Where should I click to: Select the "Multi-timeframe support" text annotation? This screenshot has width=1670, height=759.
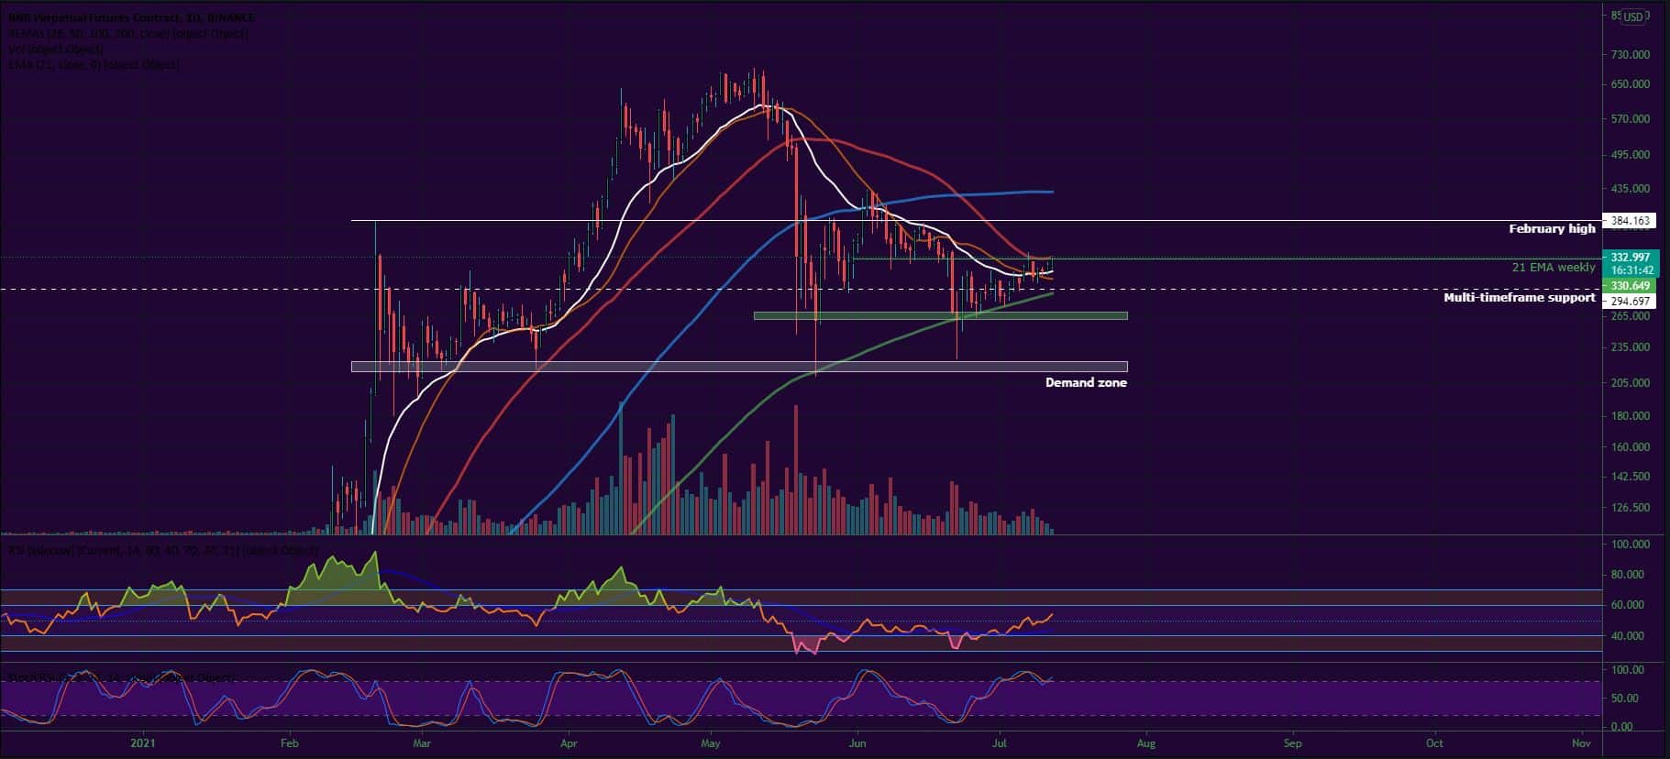tap(1520, 298)
